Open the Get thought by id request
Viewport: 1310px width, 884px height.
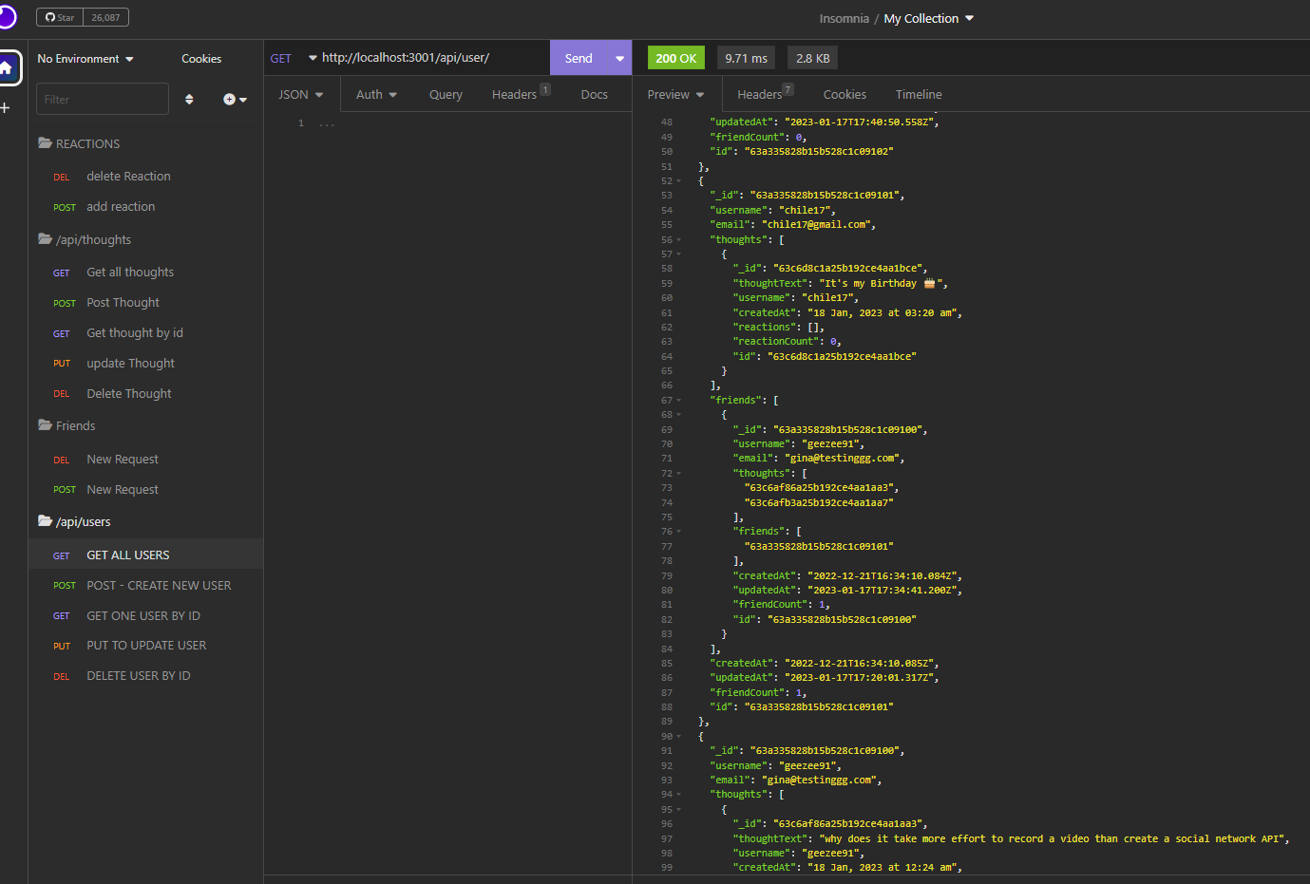point(146,333)
